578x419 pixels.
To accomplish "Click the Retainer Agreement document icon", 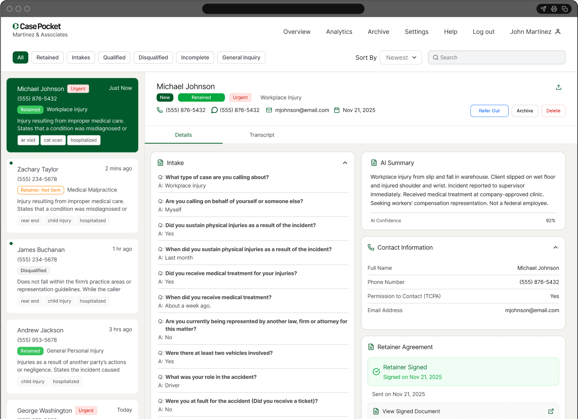I will [371, 347].
